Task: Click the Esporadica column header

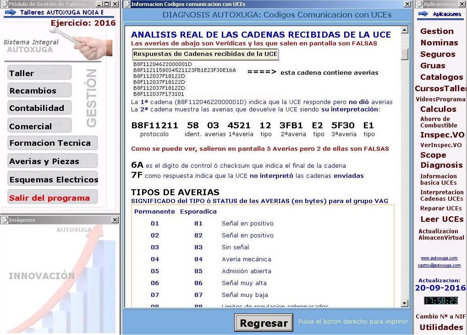Action: (x=198, y=211)
